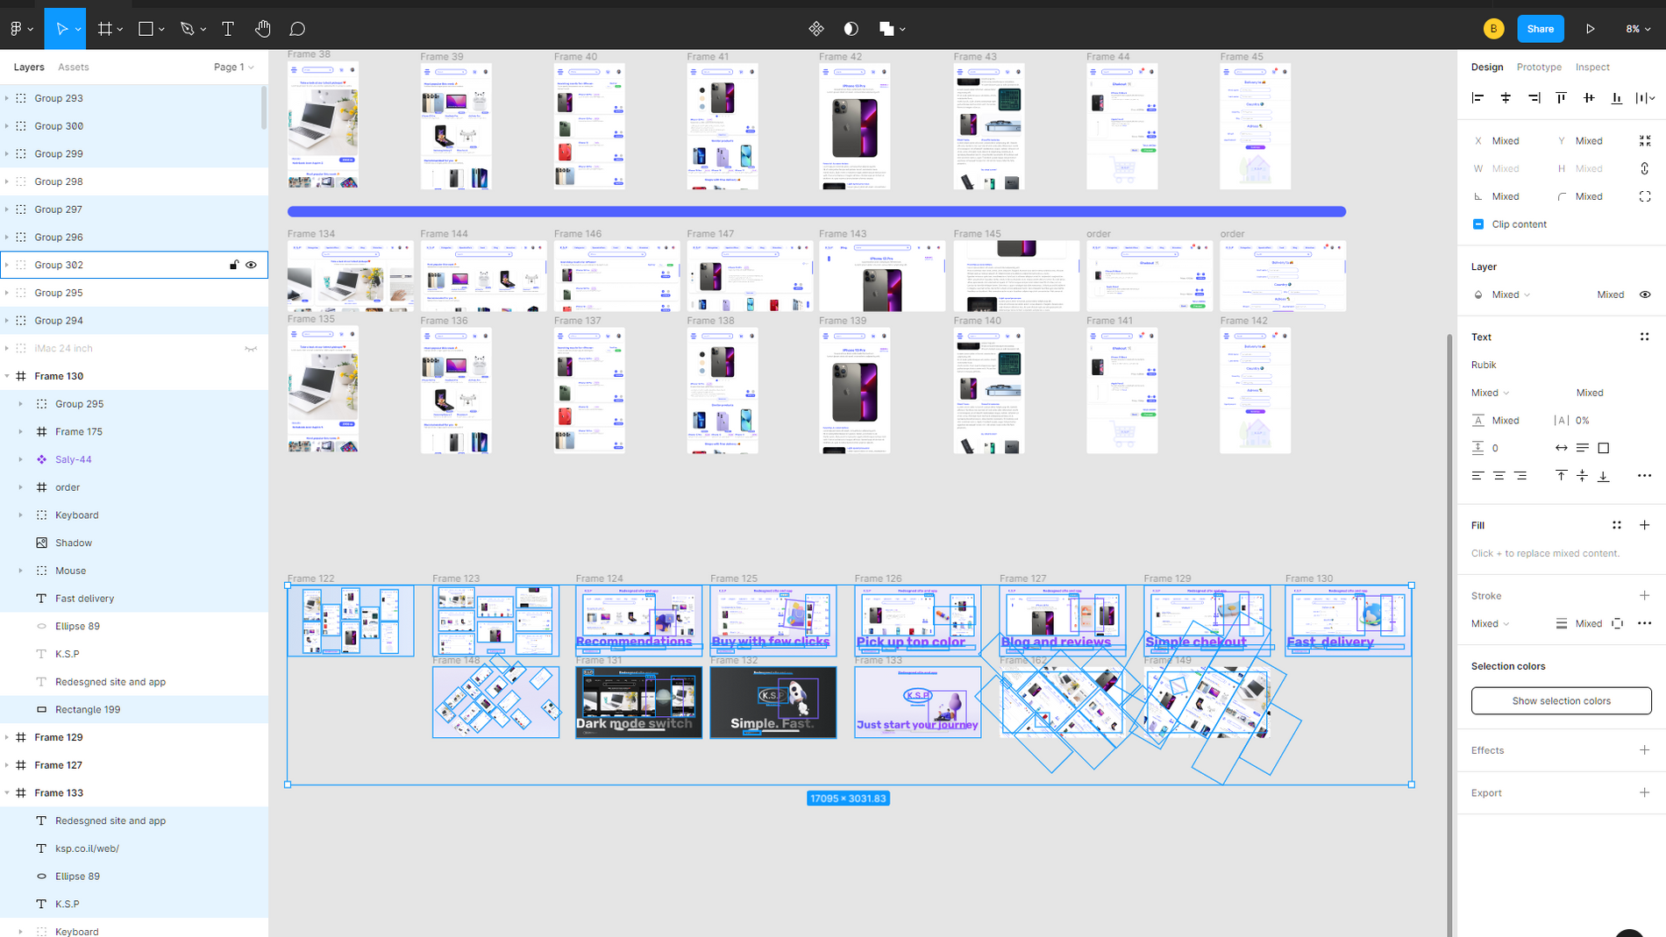Viewport: 1666px width, 937px height.
Task: Switch to the Prototype tab
Action: [1539, 67]
